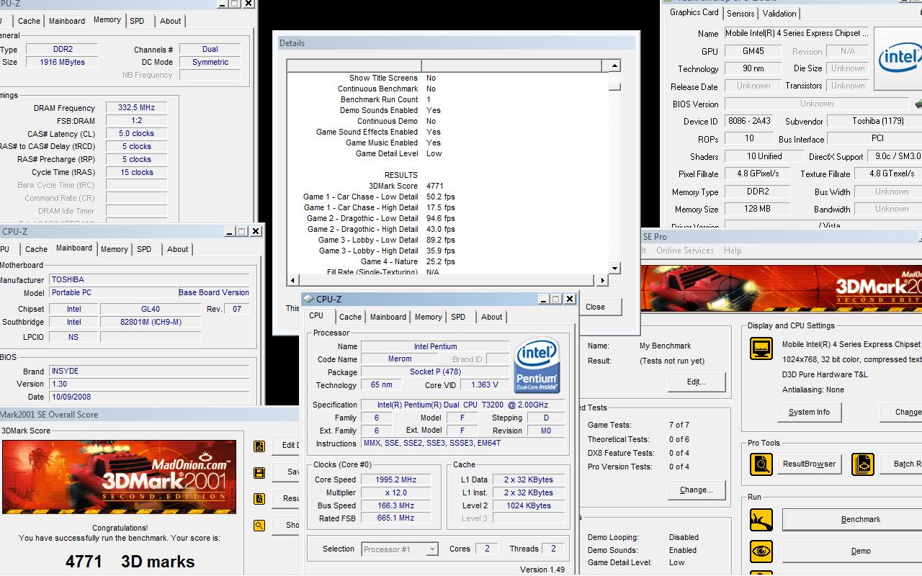
Task: Click the Memory Size field showing 128 MB
Action: coord(757,209)
